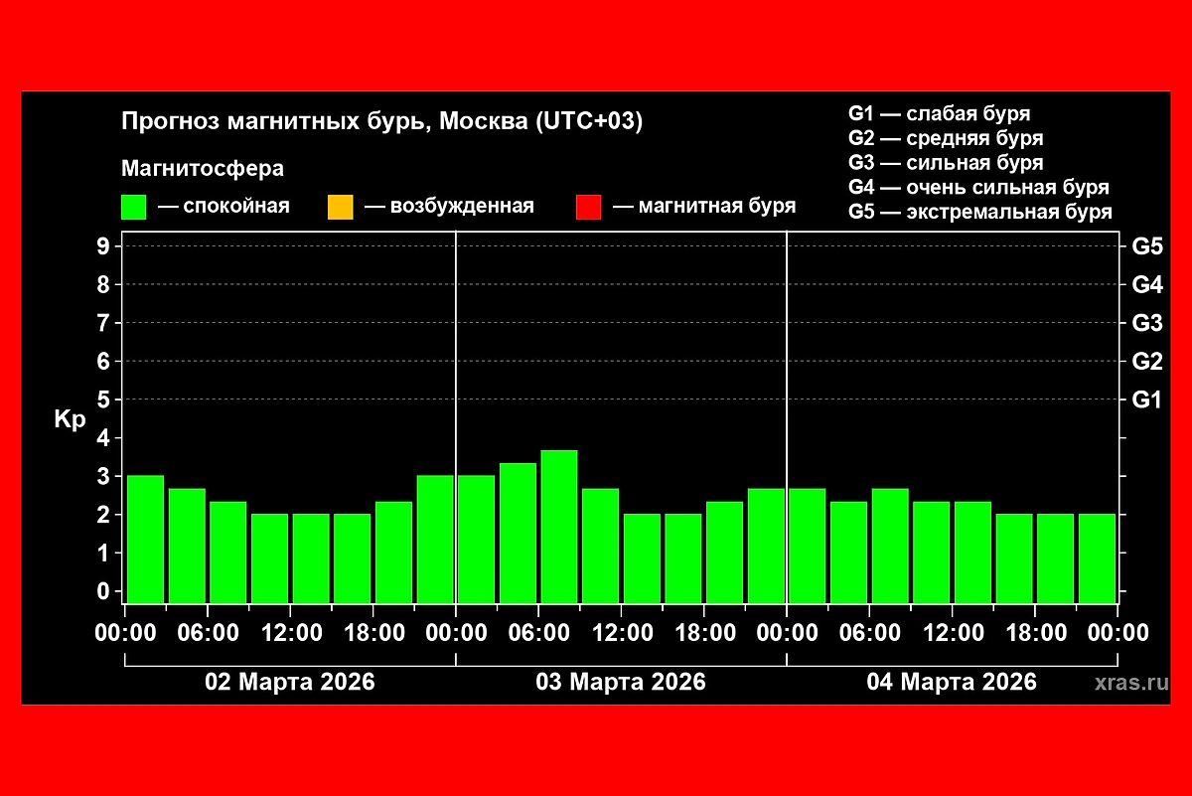The width and height of the screenshot is (1192, 796).
Task: Click the '9' tick on Kp axis
Action: coord(102,246)
